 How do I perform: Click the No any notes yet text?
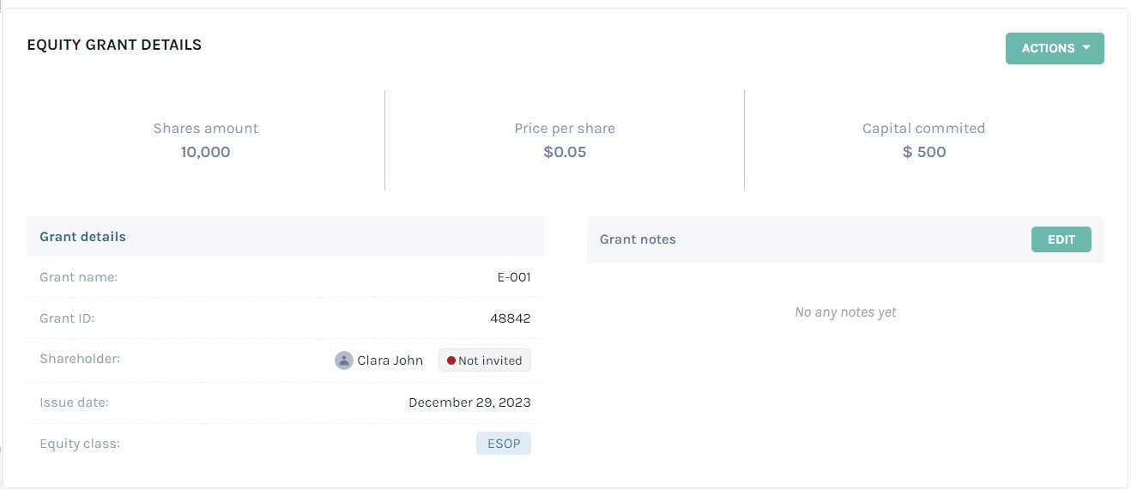[x=845, y=312]
